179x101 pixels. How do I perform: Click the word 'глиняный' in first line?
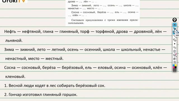point(69,31)
